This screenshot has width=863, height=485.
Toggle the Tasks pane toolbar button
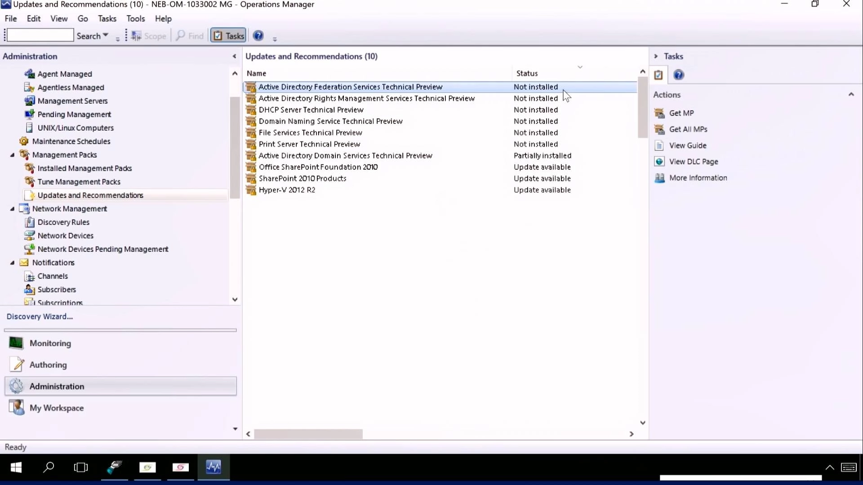click(228, 36)
